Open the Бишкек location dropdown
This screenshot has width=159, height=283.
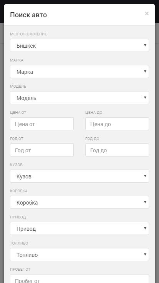click(79, 45)
